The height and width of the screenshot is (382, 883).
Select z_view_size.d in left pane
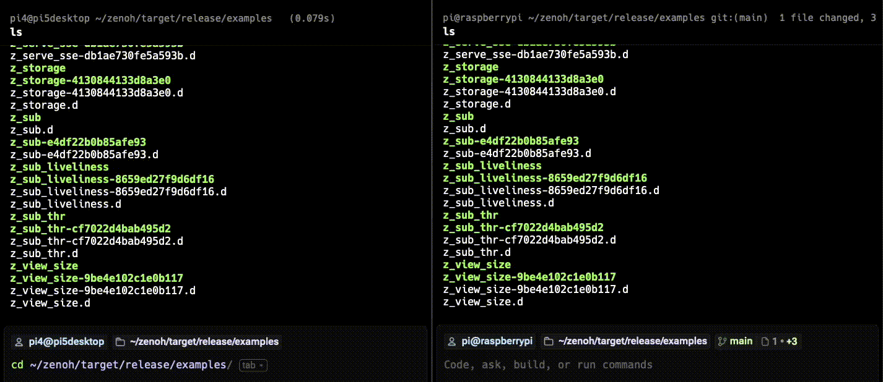[x=50, y=303]
